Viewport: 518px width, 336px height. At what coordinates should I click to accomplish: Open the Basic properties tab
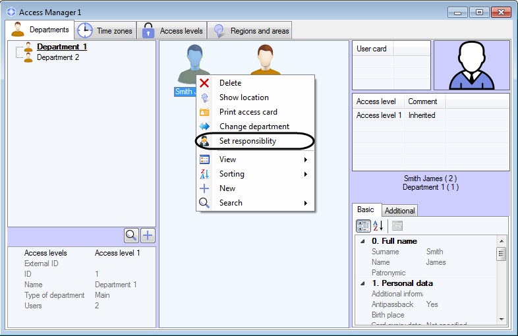point(366,210)
